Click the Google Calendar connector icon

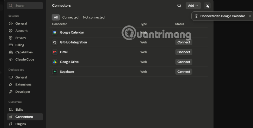click(55, 32)
